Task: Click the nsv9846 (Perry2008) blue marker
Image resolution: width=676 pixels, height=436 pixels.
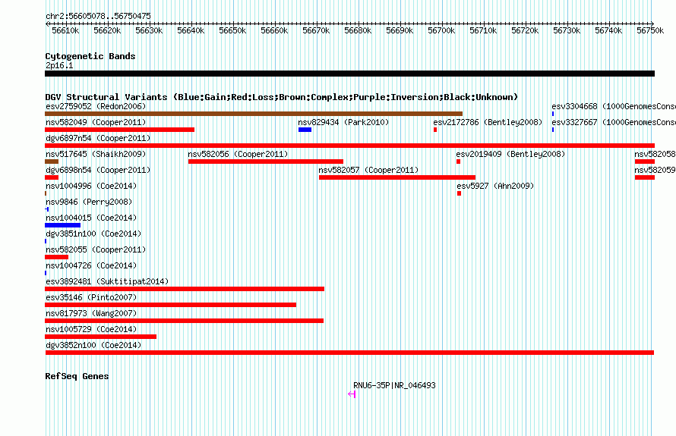Action: 46,209
